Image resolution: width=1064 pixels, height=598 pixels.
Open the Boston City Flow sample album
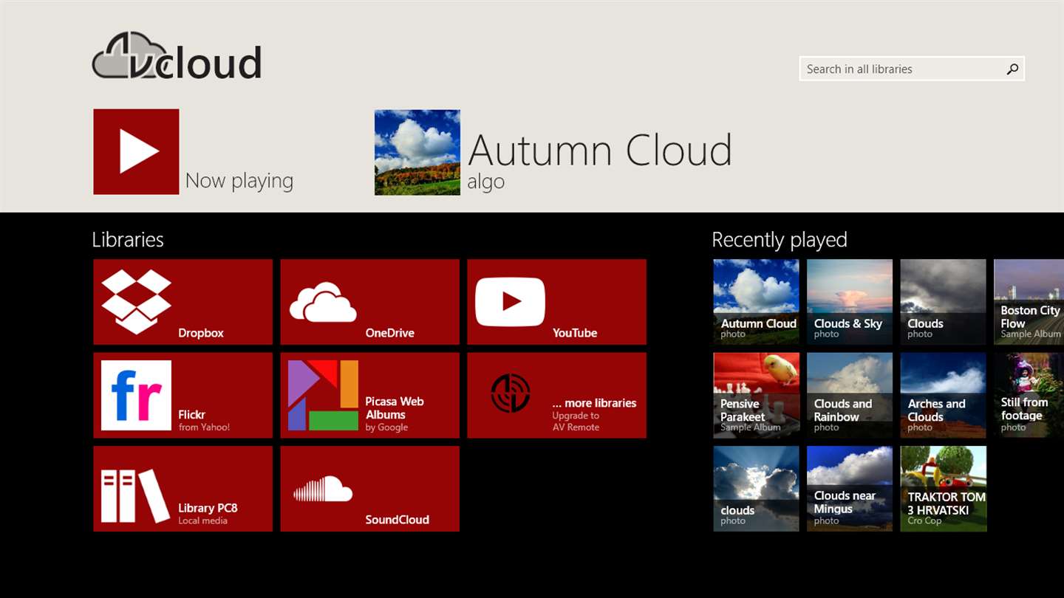coord(1029,301)
